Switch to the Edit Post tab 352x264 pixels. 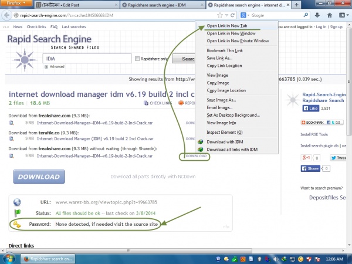[x=77, y=5]
